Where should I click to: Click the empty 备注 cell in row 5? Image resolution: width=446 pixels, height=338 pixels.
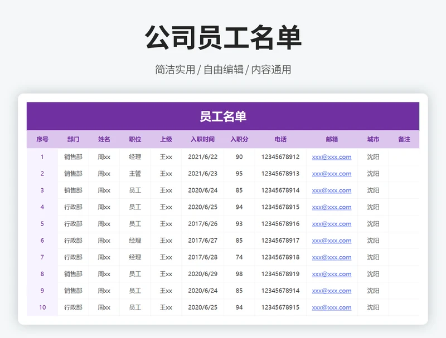[404, 224]
